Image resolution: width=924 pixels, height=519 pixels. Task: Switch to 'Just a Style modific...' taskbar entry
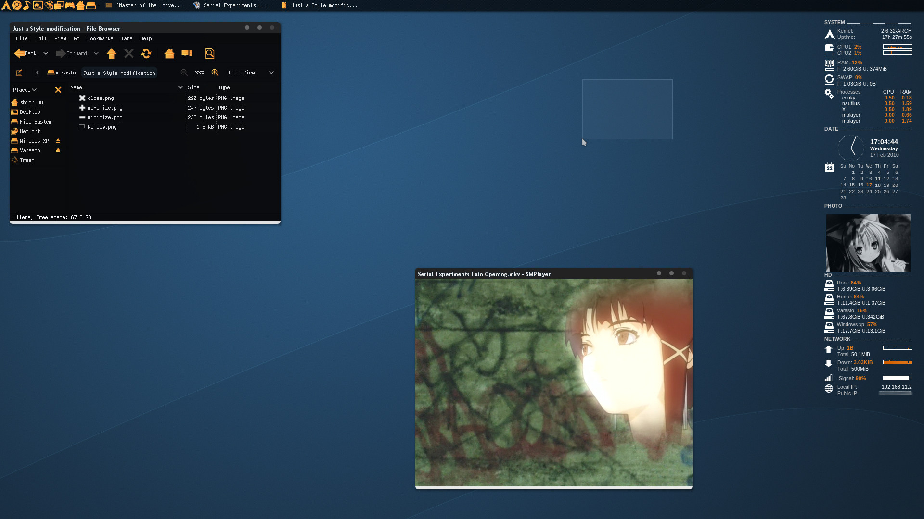(320, 5)
